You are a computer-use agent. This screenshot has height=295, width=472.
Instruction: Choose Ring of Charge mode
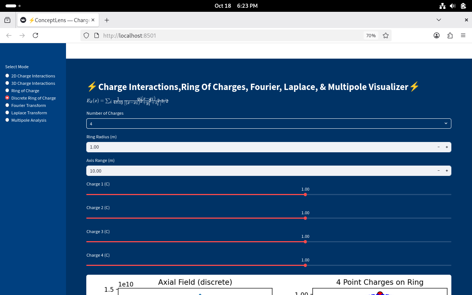pos(22,91)
